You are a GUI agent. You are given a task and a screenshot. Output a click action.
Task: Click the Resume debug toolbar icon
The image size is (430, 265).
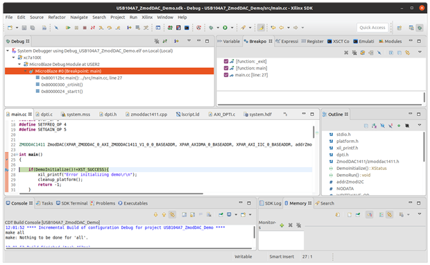[x=68, y=28]
